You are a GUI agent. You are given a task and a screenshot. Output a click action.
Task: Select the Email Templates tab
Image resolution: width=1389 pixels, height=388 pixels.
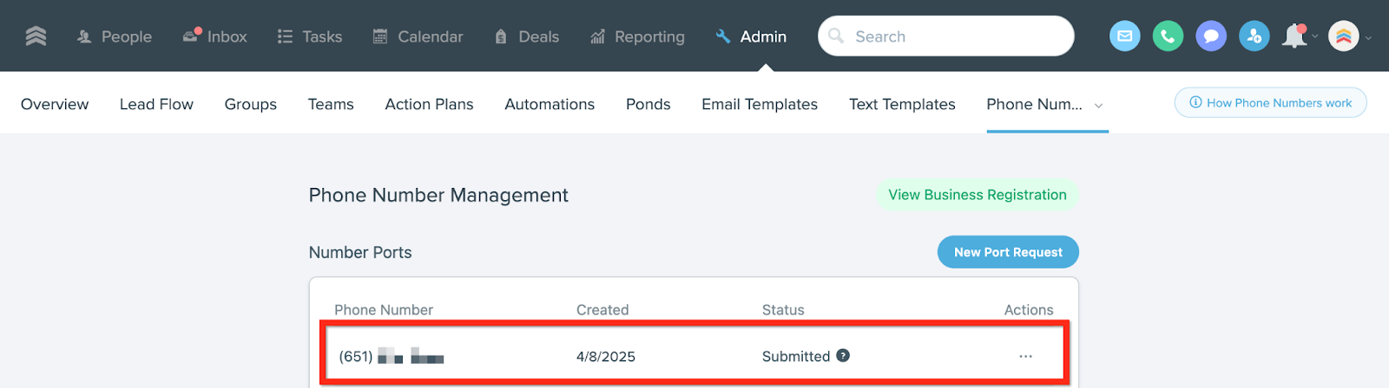click(759, 104)
